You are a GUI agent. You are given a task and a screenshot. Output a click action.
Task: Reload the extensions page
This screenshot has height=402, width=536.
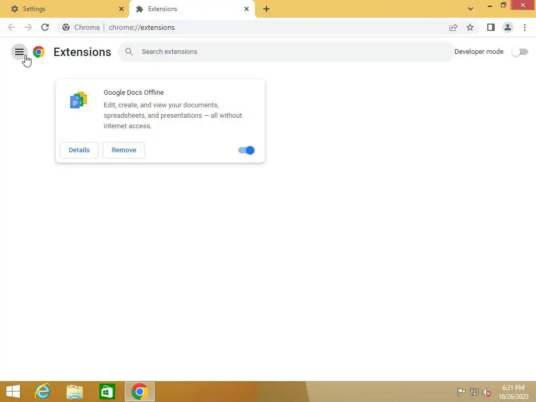pyautogui.click(x=45, y=27)
